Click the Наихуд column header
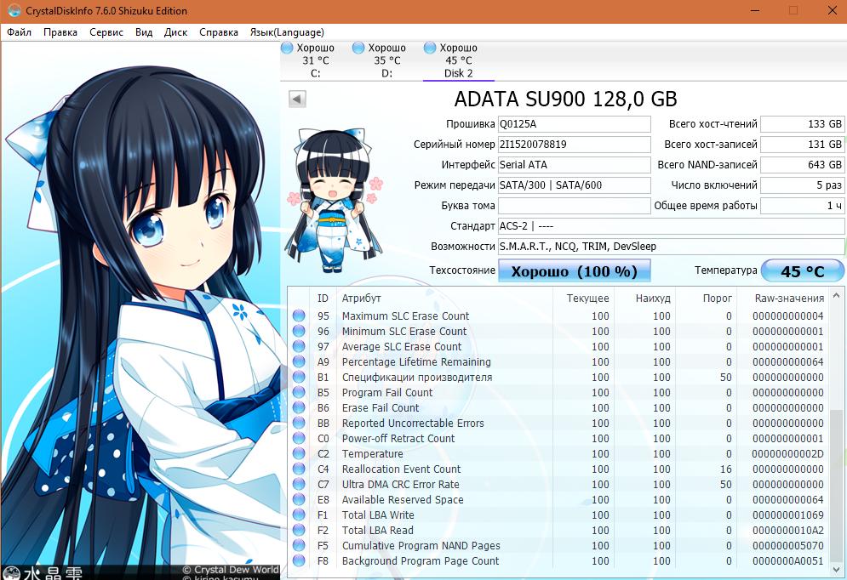This screenshot has width=847, height=580. 645,299
